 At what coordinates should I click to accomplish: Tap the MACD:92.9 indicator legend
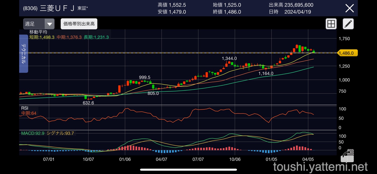pyautogui.click(x=33, y=133)
